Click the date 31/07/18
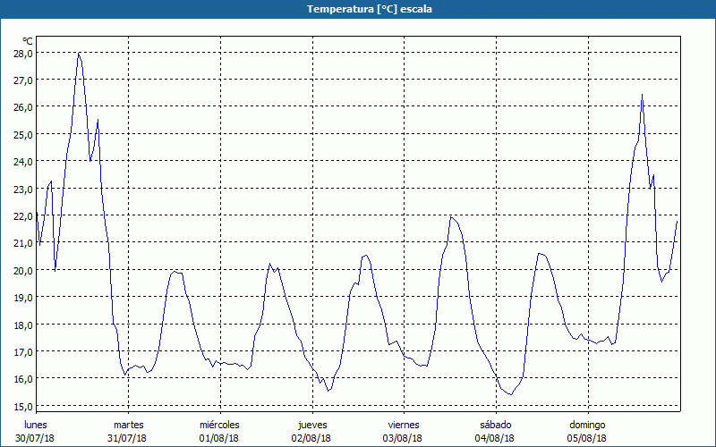The image size is (716, 447). 127,438
